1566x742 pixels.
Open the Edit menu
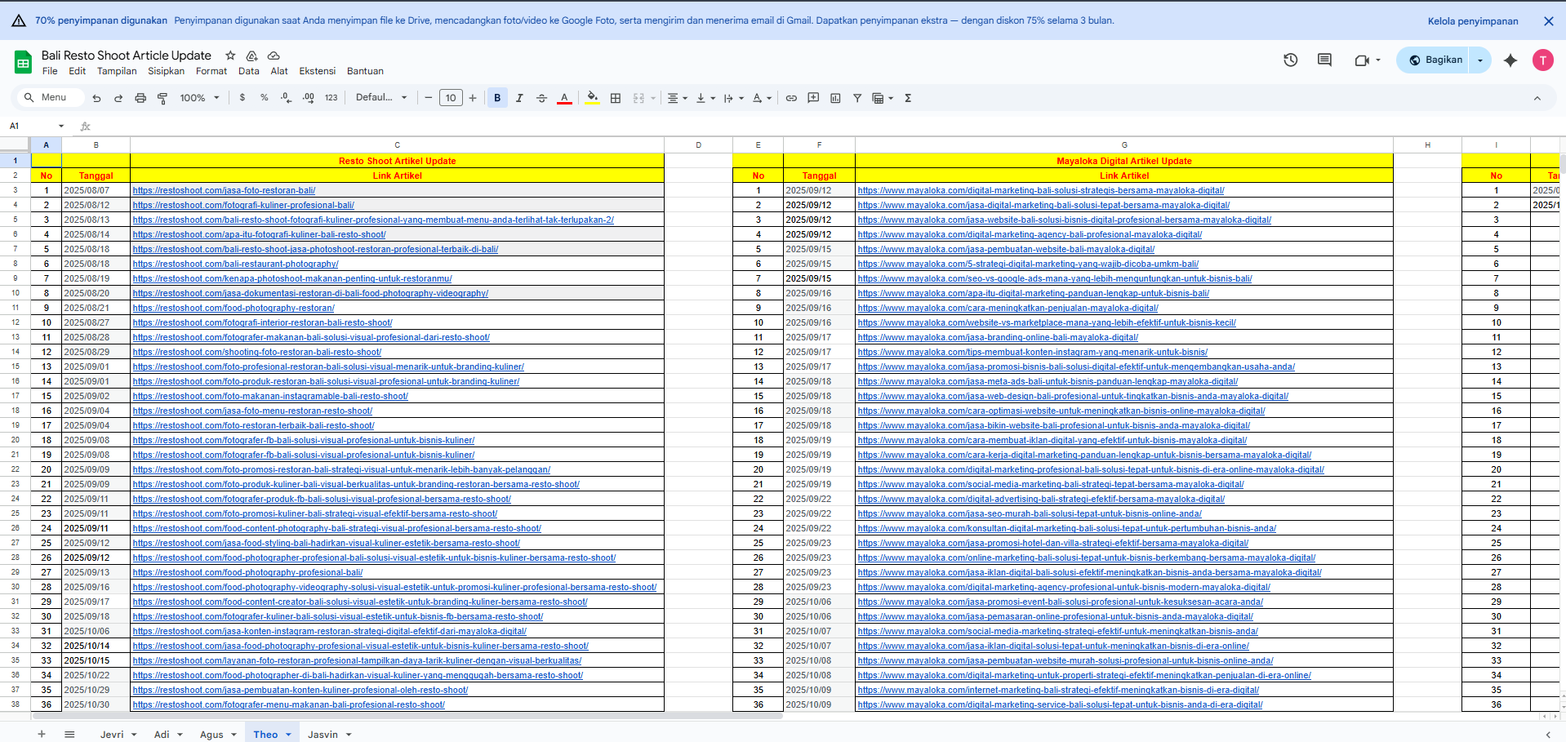78,71
